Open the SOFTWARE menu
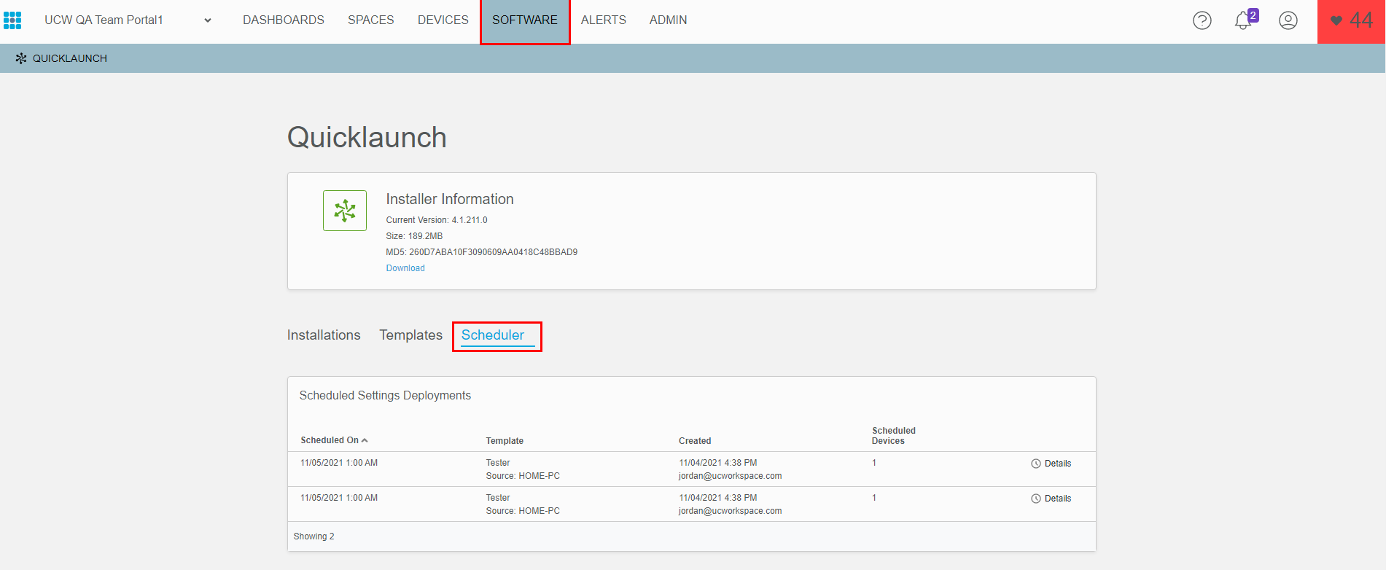Viewport: 1386px width, 570px height. pos(525,20)
